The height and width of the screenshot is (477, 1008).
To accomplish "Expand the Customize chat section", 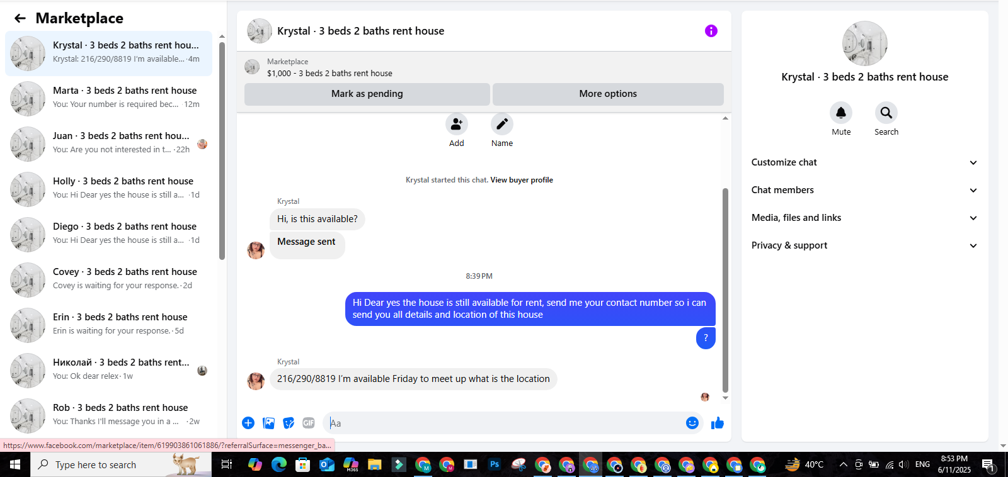I will [864, 162].
